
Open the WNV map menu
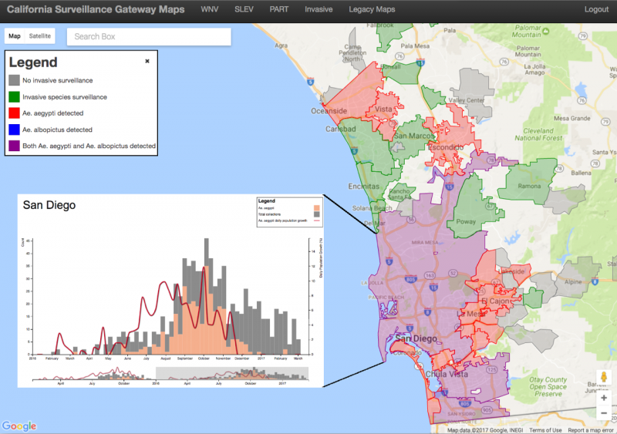tap(209, 9)
